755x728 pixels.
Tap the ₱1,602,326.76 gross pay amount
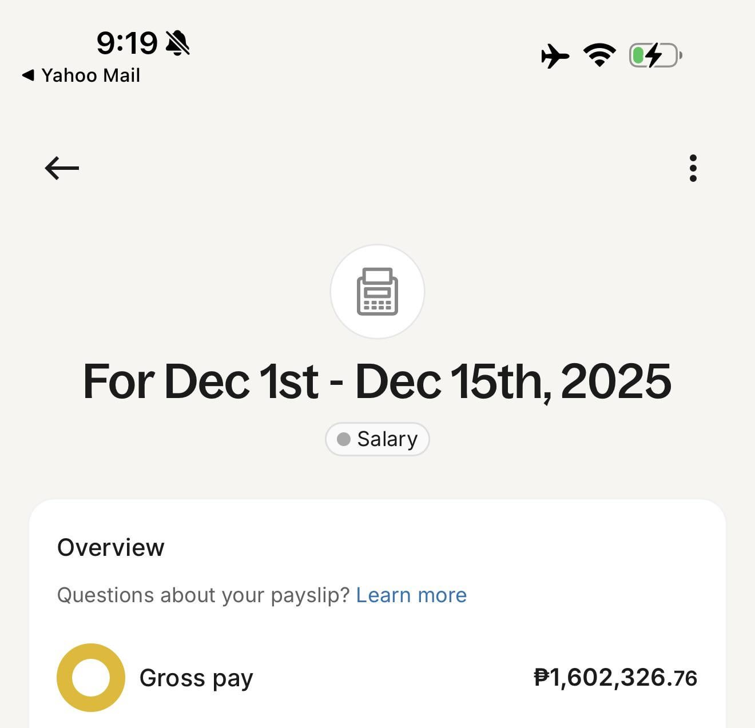pos(615,678)
